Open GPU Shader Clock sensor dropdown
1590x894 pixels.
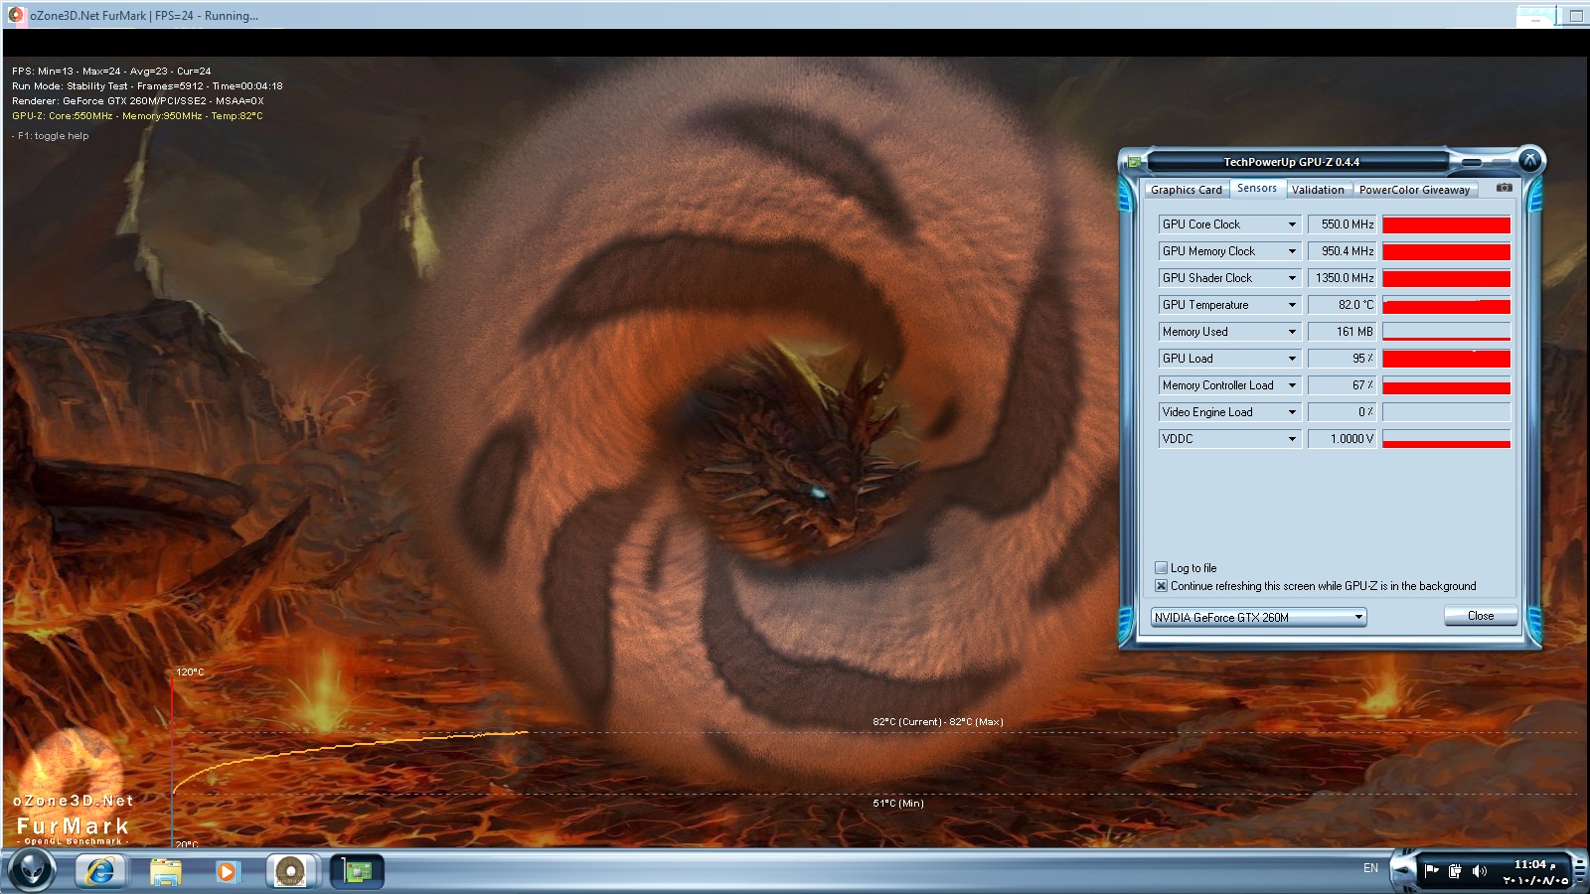coord(1292,278)
